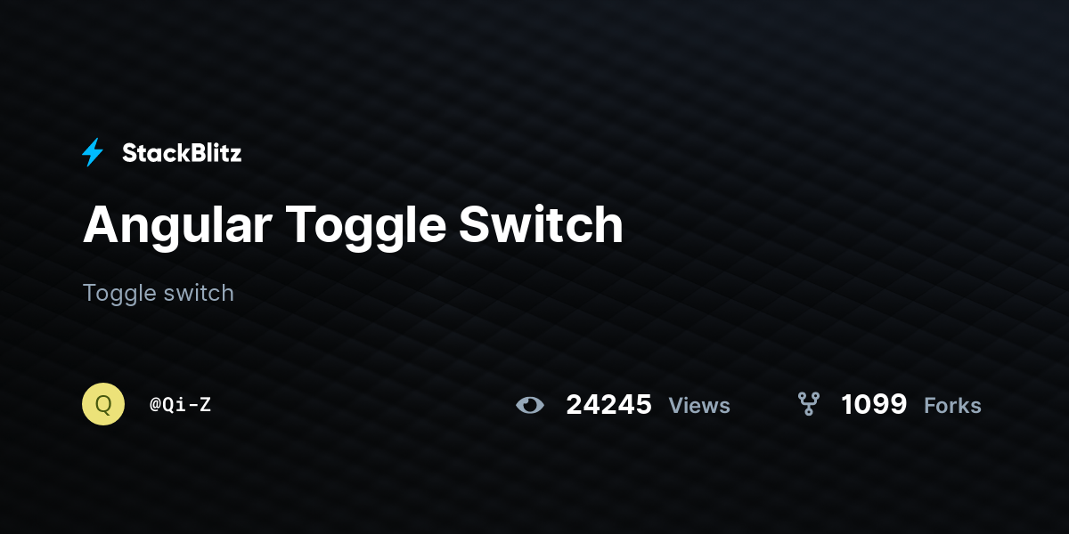Click the Views label
Viewport: 1069px width, 534px height.
(x=699, y=406)
